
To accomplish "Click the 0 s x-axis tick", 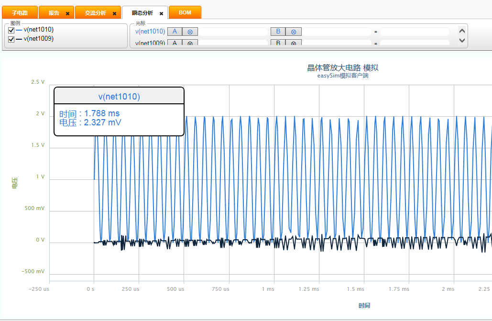I will tap(90, 289).
